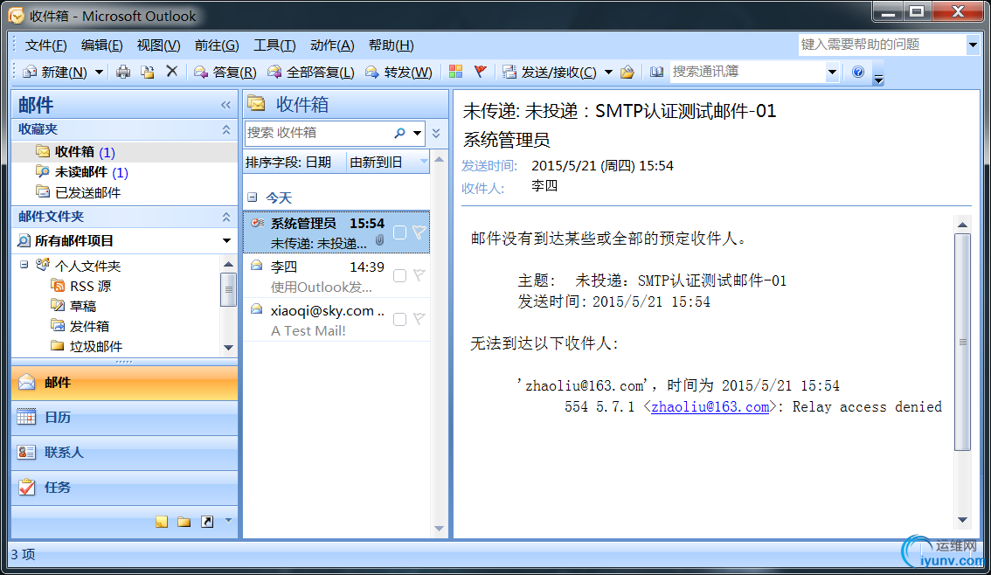Viewport: 991px width, 575px height.
Task: Click the magnifier search icon in the inbox search box
Action: [399, 133]
